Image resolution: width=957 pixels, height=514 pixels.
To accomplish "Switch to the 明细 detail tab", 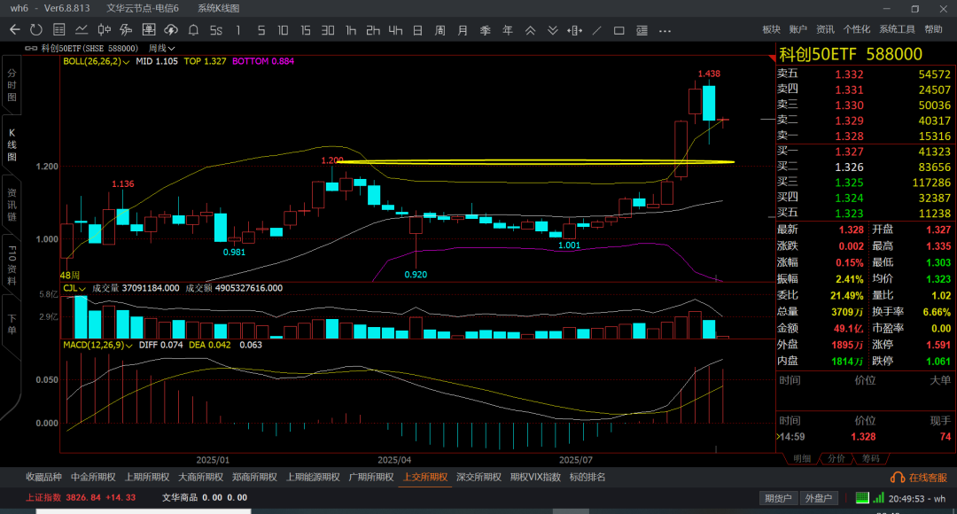I will tap(801, 459).
